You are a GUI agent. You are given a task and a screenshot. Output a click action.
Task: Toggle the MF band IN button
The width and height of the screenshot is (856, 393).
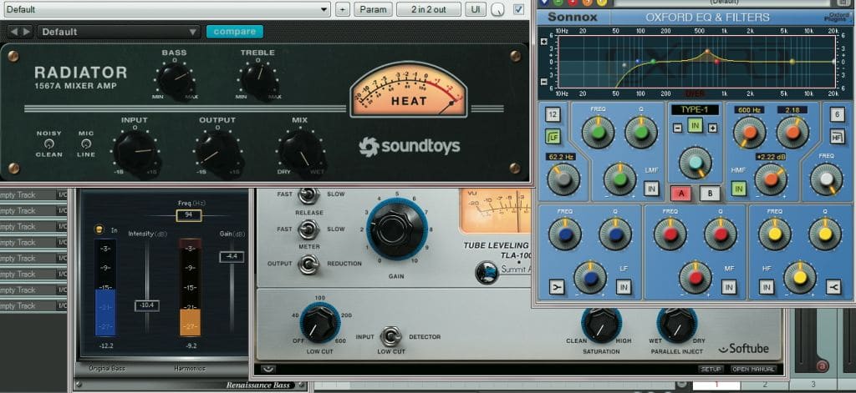tap(729, 287)
